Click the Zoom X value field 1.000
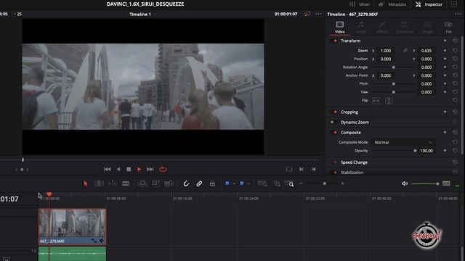Image resolution: width=465 pixels, height=261 pixels. pos(386,51)
